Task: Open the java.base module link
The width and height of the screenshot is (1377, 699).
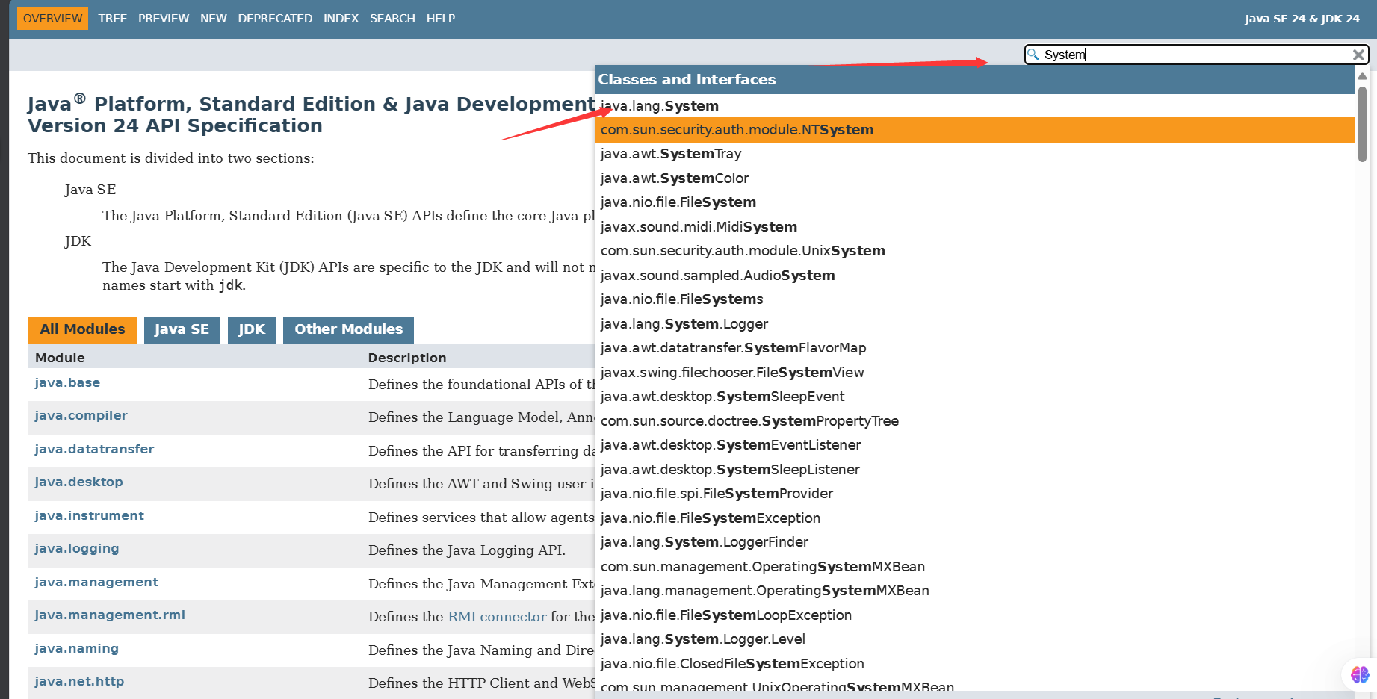Action: [x=67, y=383]
